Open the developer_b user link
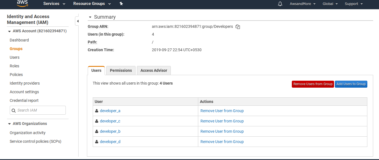379x160 pixels. coord(110,131)
